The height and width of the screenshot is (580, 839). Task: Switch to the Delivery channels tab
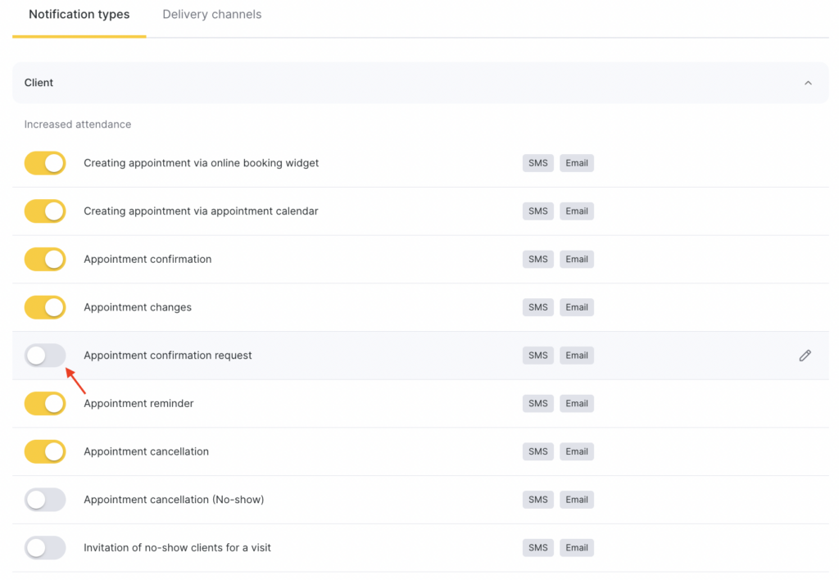(x=211, y=15)
